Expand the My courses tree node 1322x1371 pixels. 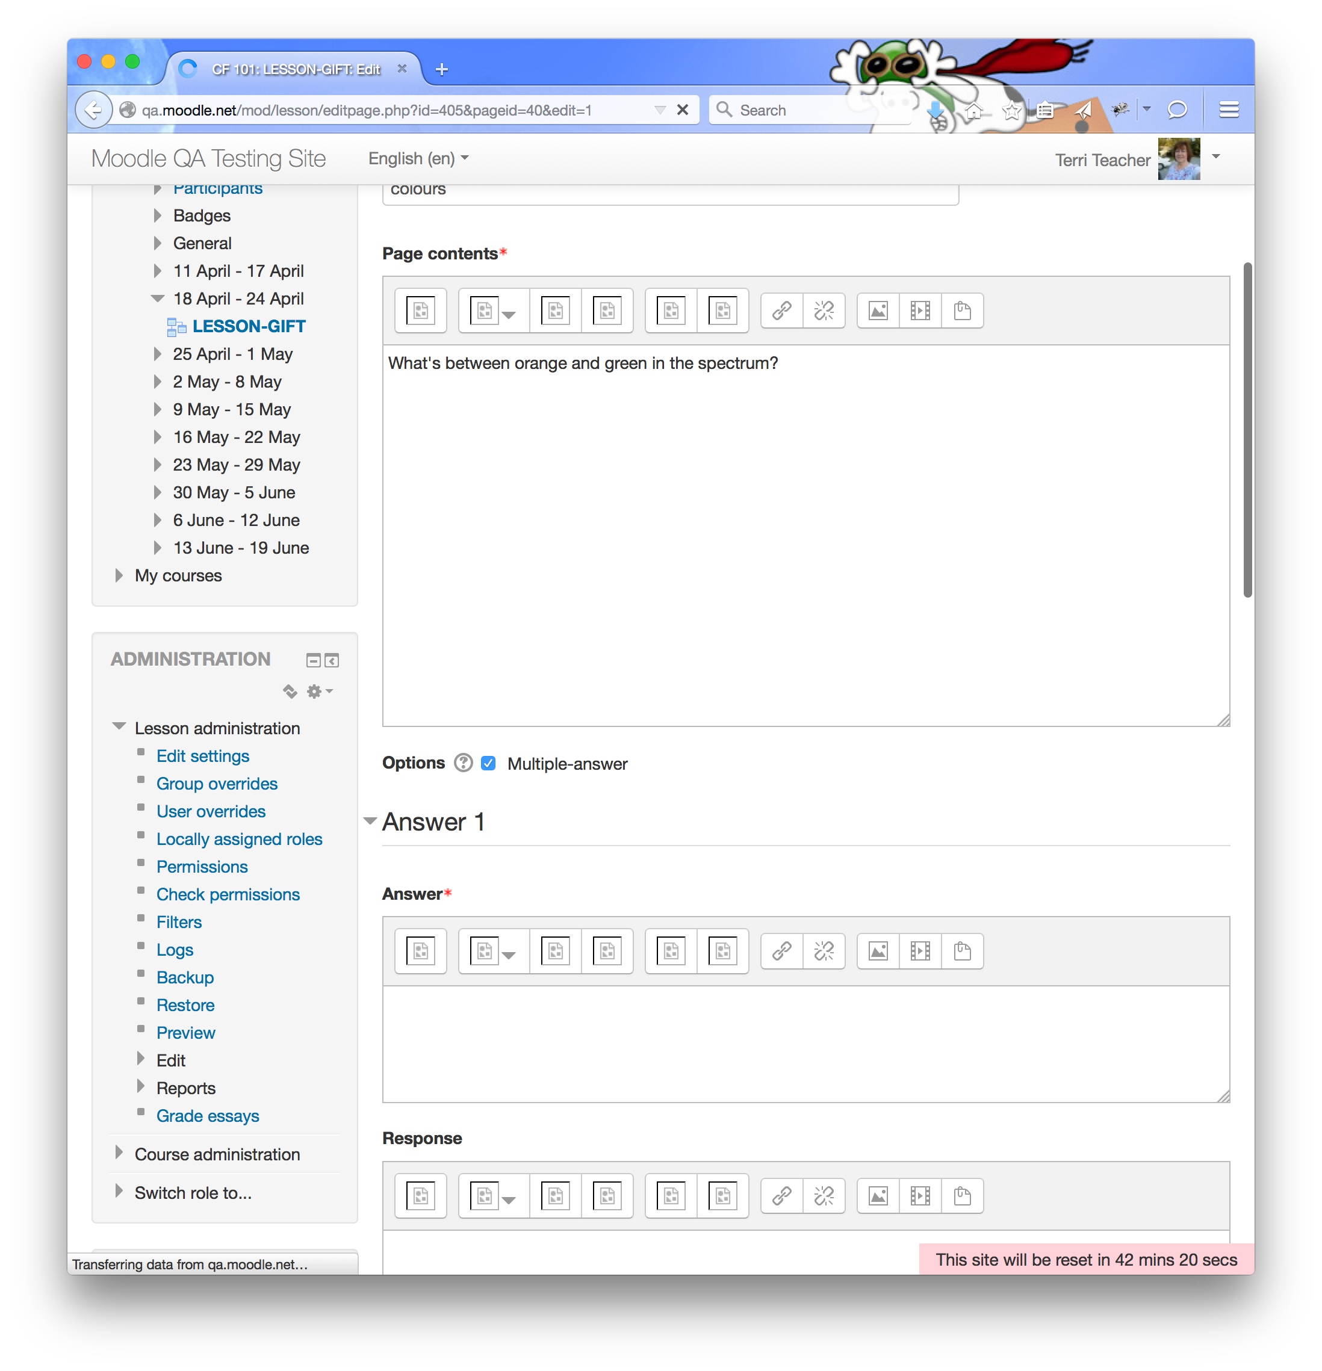pyautogui.click(x=118, y=576)
